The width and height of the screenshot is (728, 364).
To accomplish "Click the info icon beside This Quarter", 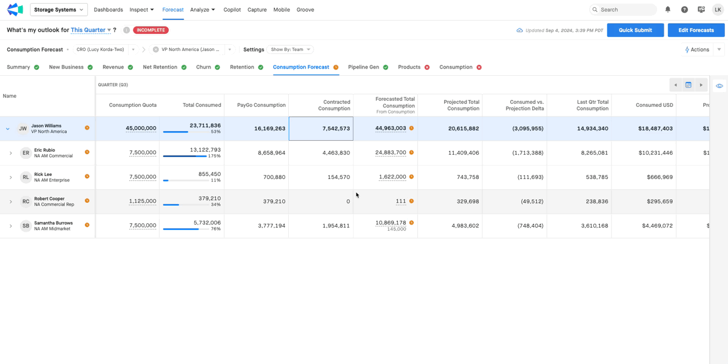I will click(126, 30).
